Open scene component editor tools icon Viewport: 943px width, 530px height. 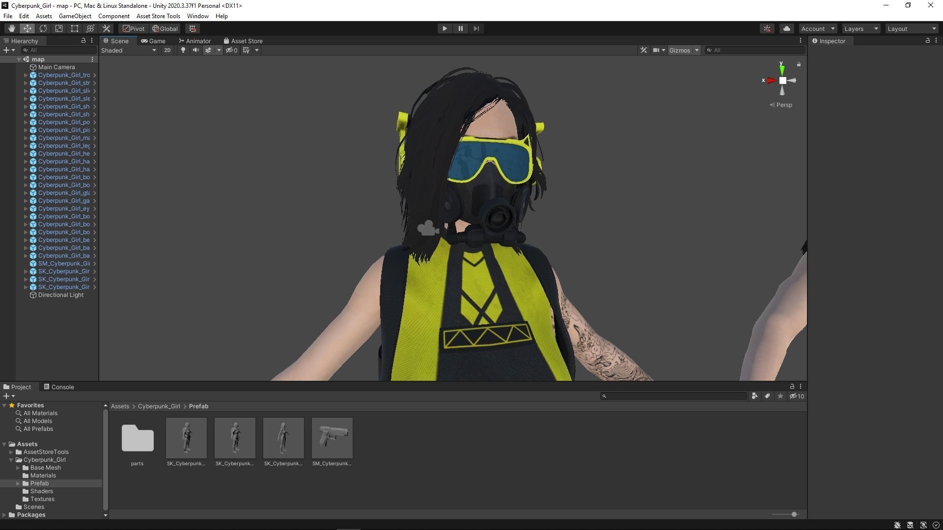(x=643, y=50)
